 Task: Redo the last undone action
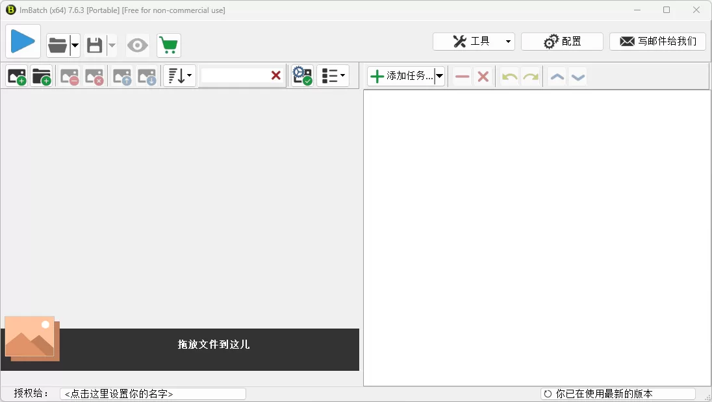pyautogui.click(x=530, y=76)
